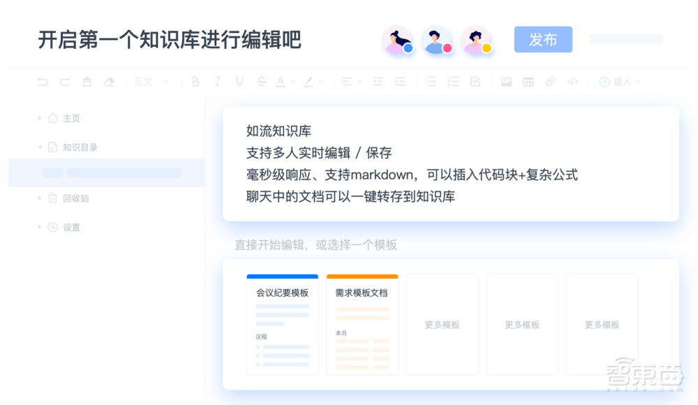Click the 发布 publish button
Screen dimensions: 698x405
(543, 40)
